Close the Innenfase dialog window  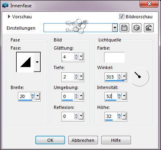click(149, 4)
